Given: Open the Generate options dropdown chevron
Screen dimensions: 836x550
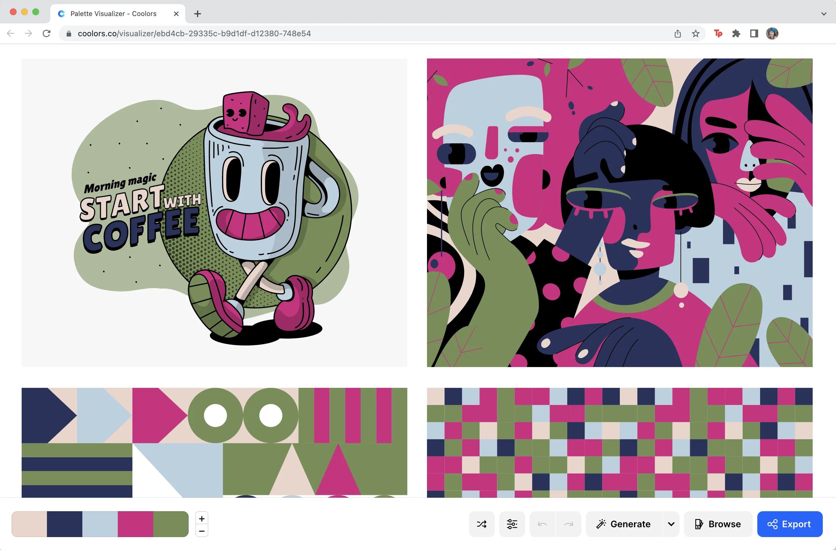Looking at the screenshot, I should click(671, 524).
